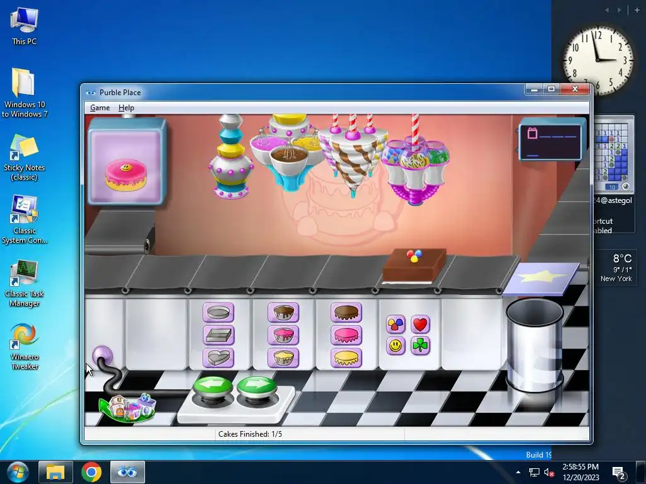This screenshot has width=646, height=484.
Task: Choose the strawberry pink batter flavor
Action: tap(283, 335)
